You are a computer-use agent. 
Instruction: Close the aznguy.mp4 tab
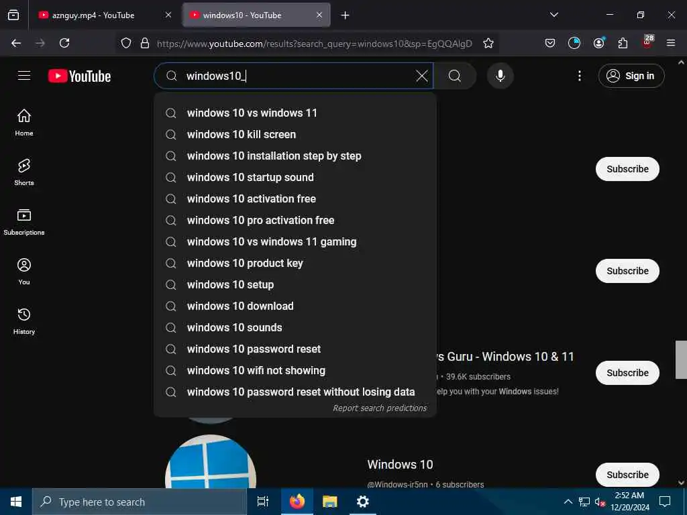(x=168, y=15)
